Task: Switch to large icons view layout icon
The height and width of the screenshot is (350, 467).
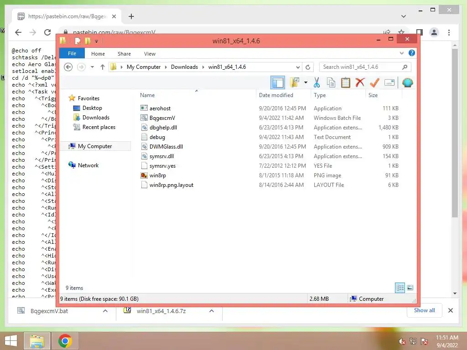Action: [x=410, y=288]
